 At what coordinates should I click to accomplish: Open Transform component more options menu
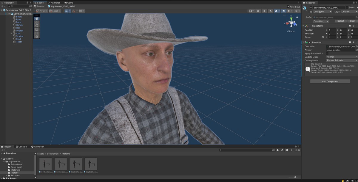point(357,26)
